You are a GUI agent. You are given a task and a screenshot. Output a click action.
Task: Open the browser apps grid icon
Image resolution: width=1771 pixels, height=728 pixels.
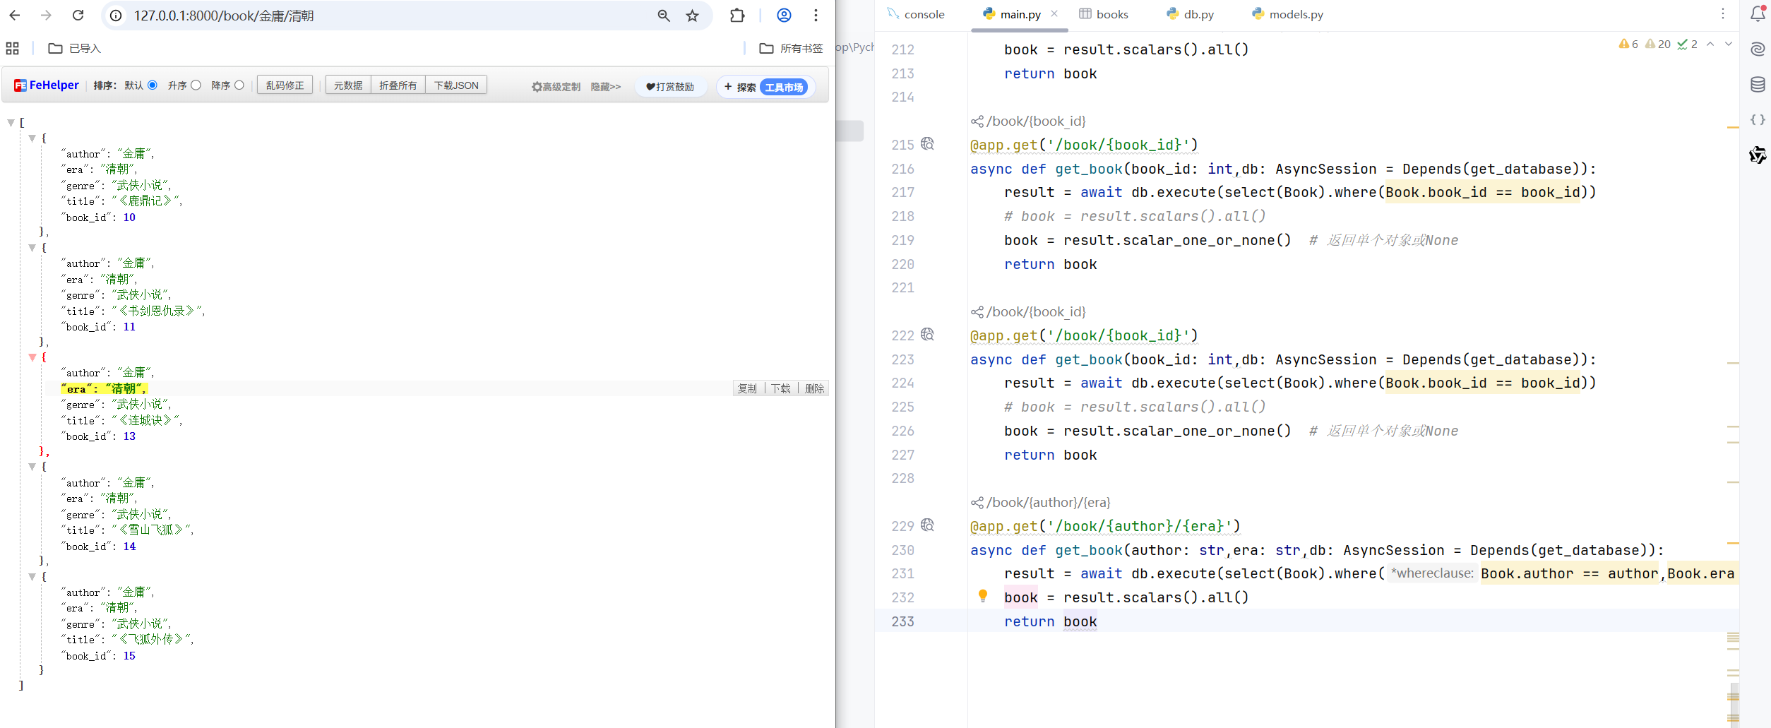[13, 48]
